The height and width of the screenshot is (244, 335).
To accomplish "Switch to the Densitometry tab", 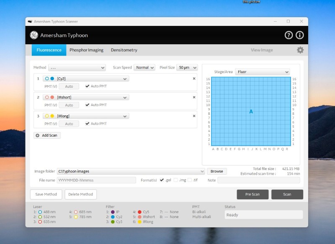I will tap(124, 50).
